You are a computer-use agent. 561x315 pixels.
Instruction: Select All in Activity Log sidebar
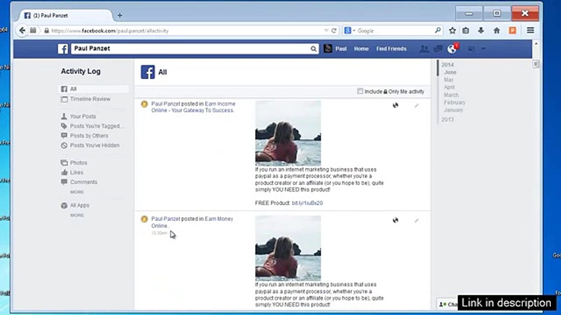pyautogui.click(x=93, y=89)
